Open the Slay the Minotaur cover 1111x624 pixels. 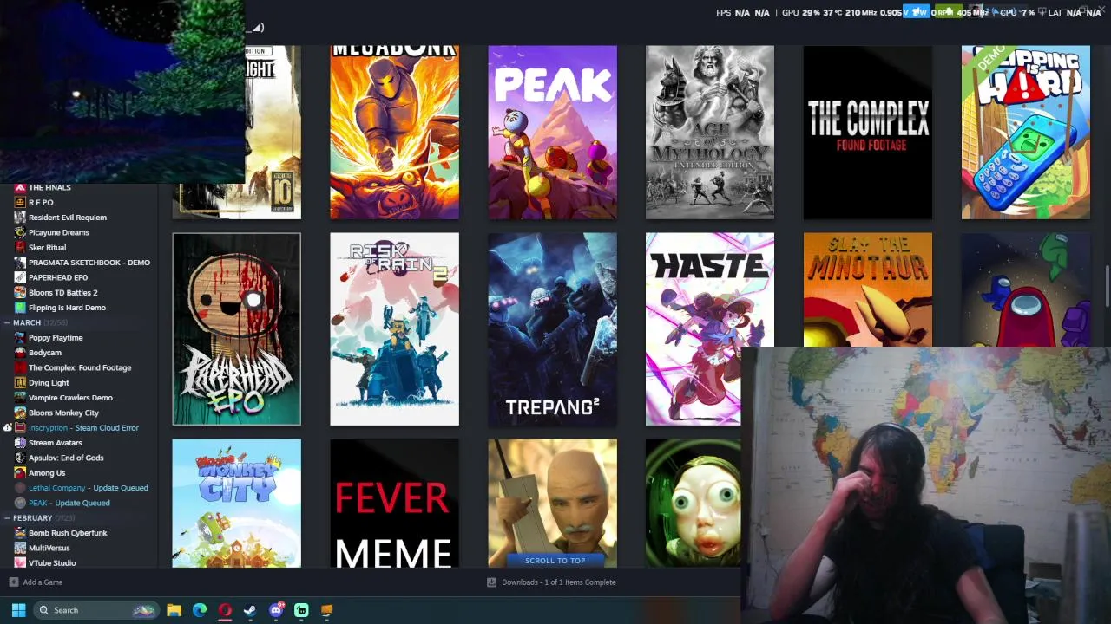point(868,289)
